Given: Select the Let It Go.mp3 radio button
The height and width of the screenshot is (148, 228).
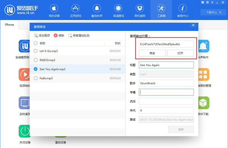Looking at the screenshot, I should click(35, 51).
